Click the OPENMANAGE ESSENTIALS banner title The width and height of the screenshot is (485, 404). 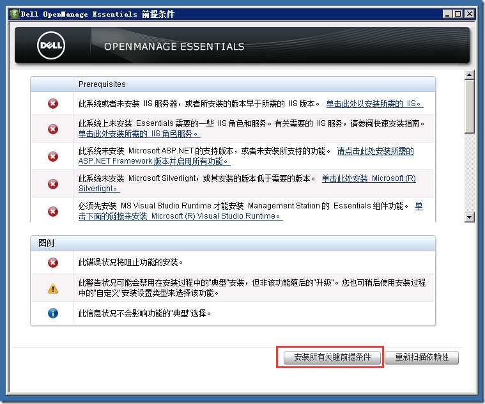[174, 47]
